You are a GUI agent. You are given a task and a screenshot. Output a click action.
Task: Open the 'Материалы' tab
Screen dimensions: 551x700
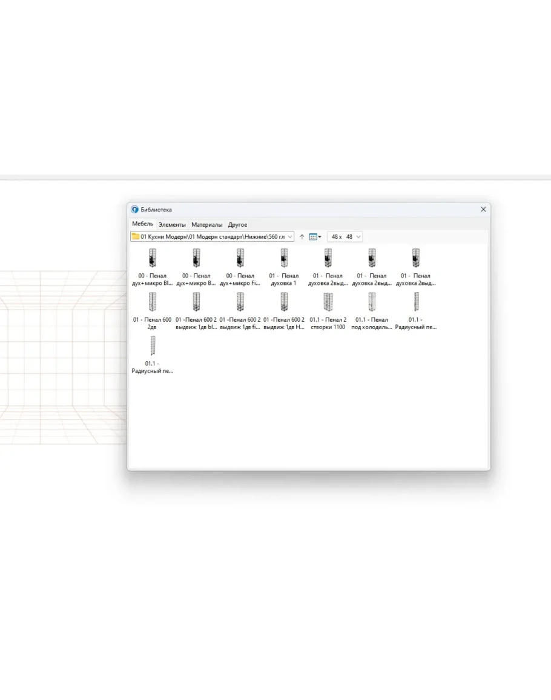point(206,225)
